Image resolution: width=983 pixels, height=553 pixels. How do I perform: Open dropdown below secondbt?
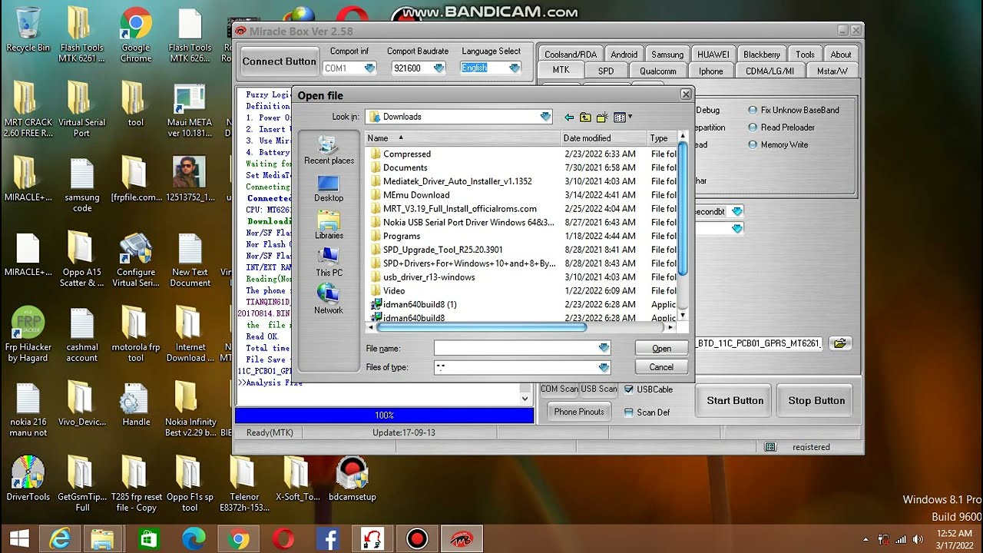(737, 229)
